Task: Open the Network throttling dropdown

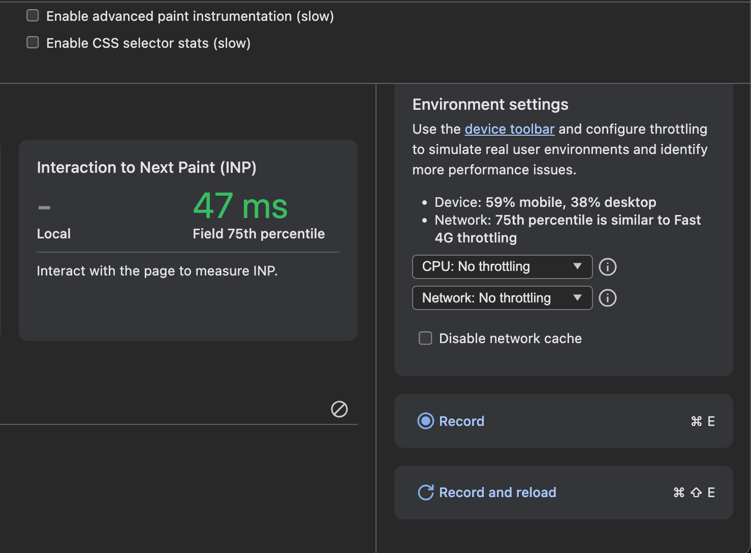Action: 502,298
